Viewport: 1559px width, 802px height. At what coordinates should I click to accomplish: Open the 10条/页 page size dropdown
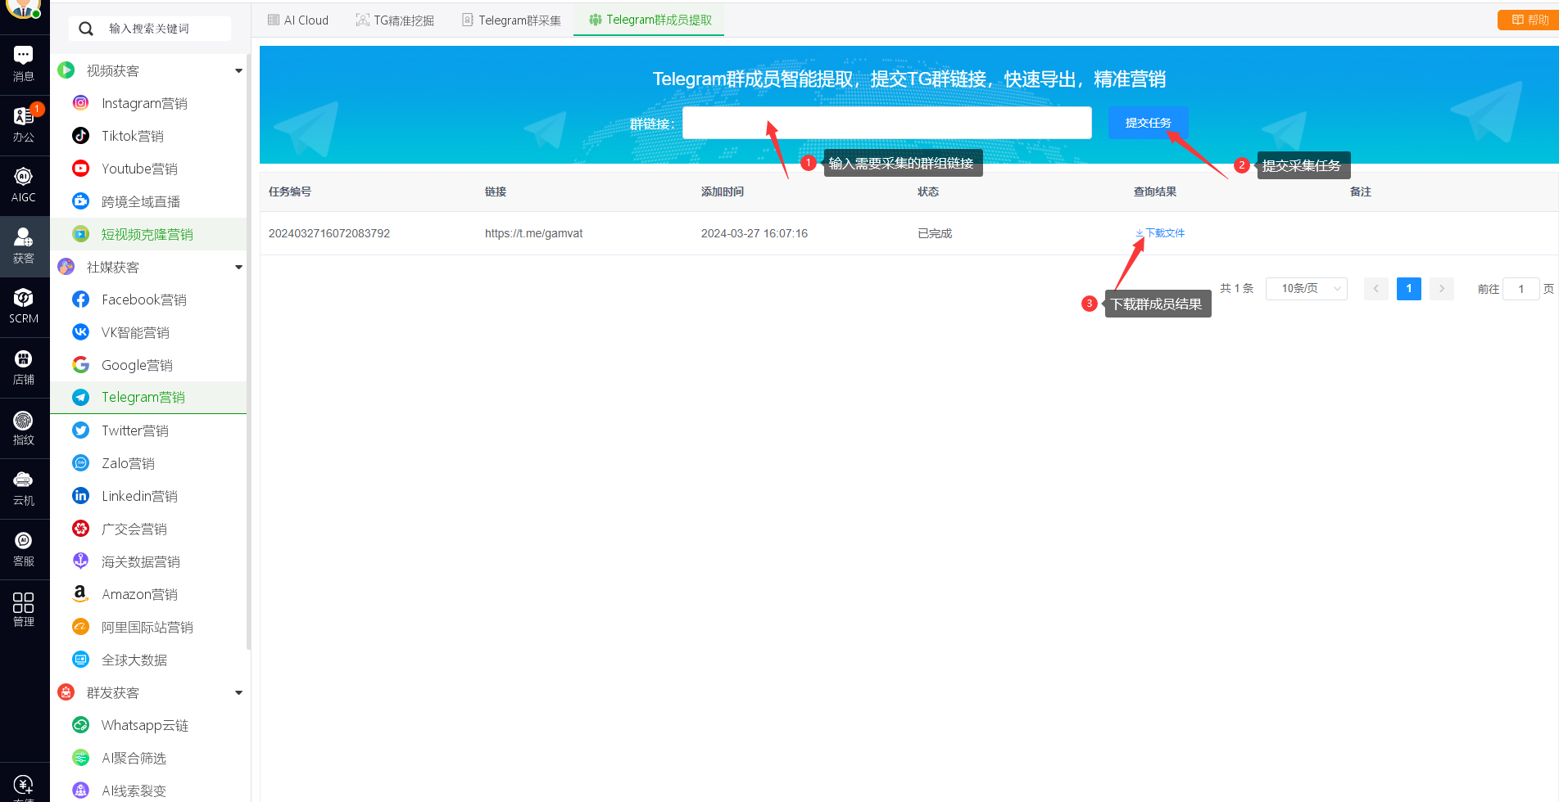point(1307,289)
